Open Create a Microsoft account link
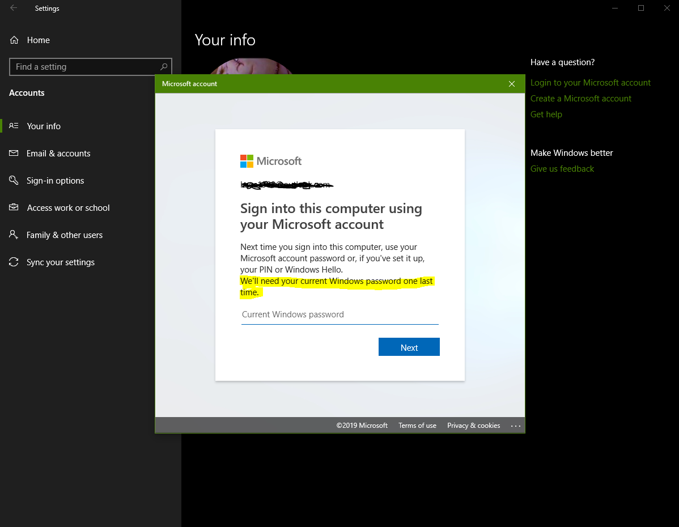 coord(581,99)
